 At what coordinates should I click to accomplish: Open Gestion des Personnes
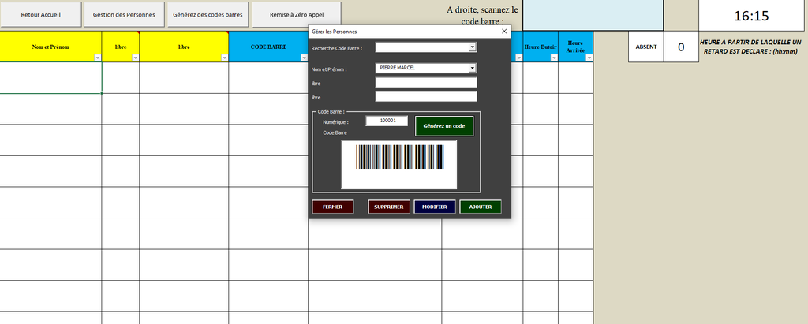(x=124, y=14)
